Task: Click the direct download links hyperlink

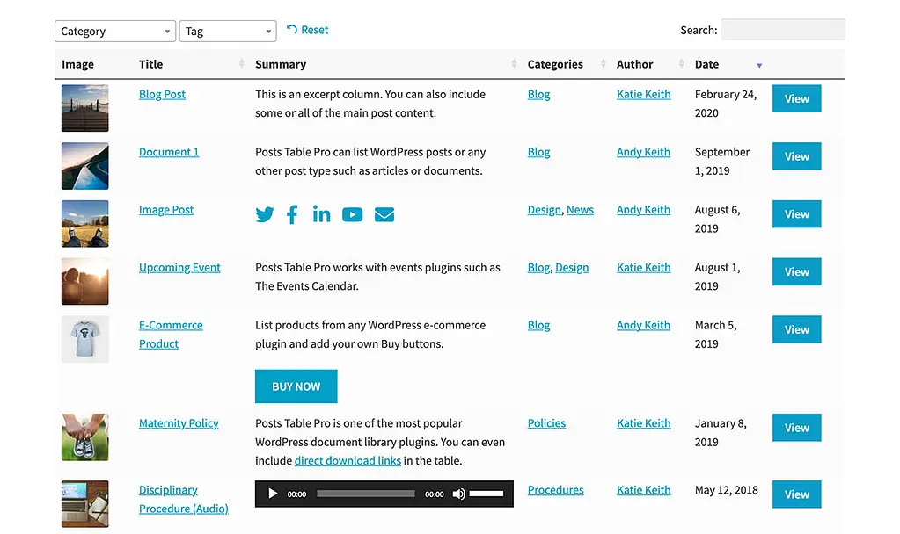Action: [348, 460]
